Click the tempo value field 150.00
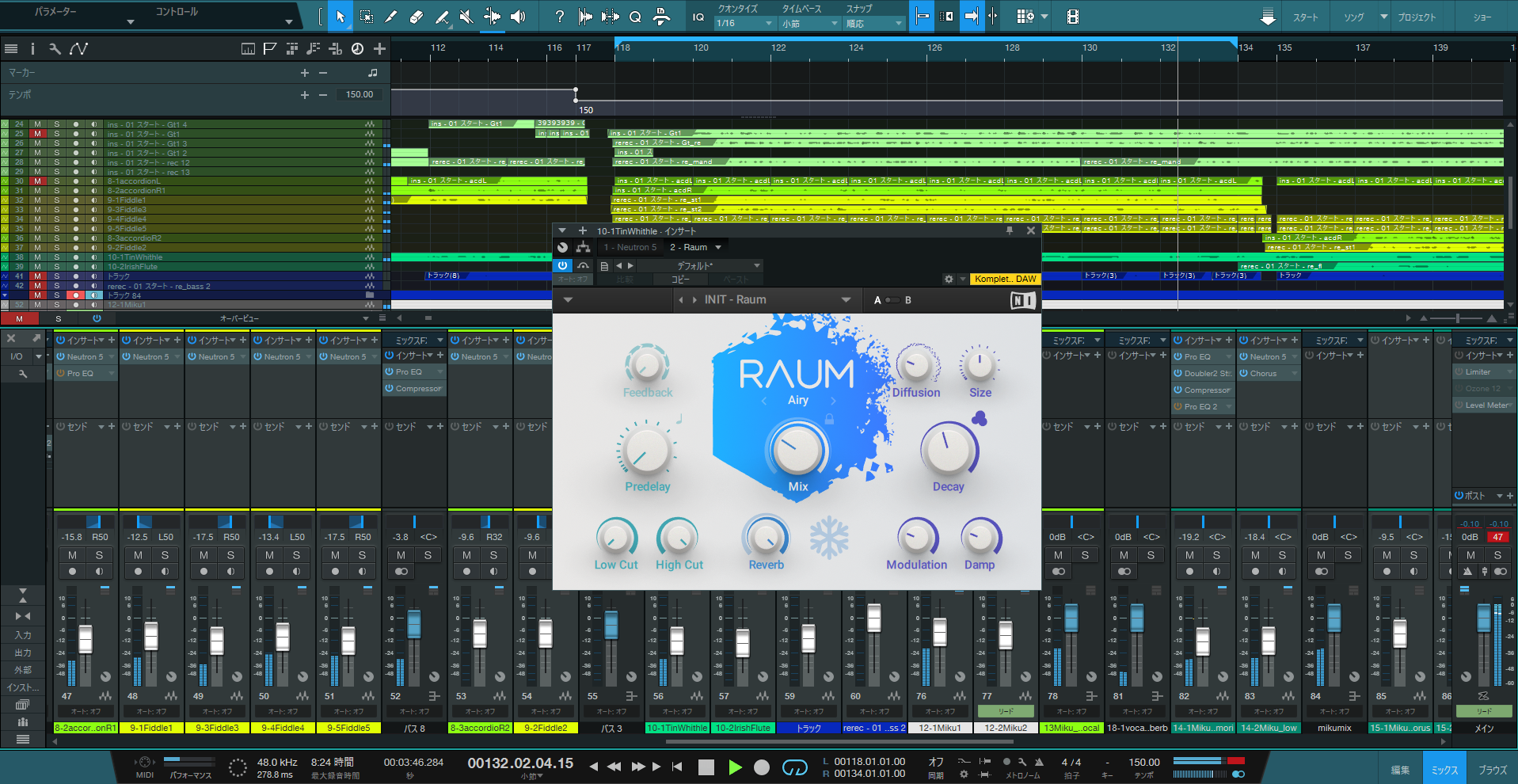1518x784 pixels. pos(360,94)
